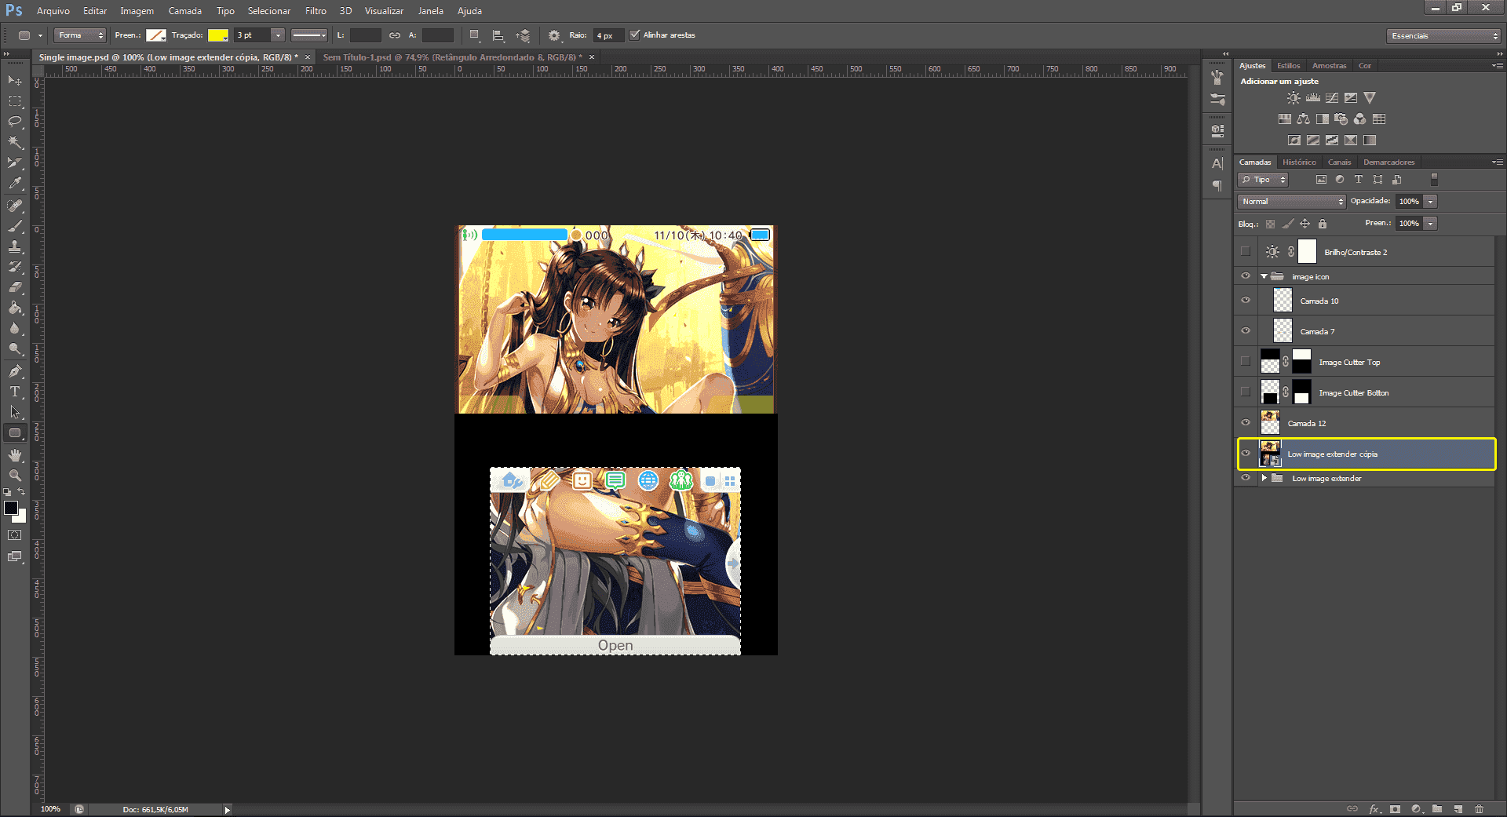Viewport: 1507px width, 817px height.
Task: Switch to the Estilos tab
Action: (1288, 66)
